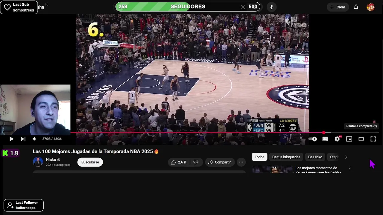The image size is (383, 215).
Task: Select the partially visible Steph chip
Action: click(334, 157)
